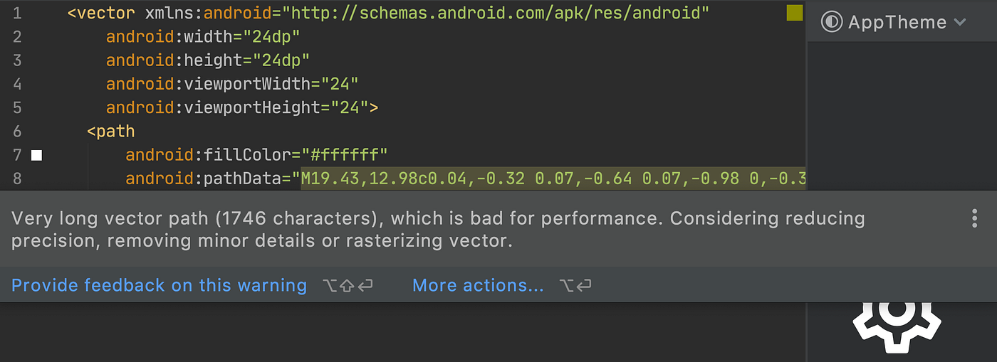The image size is (997, 362).
Task: Click the android:fillColor attribute value "#ffffff"
Action: 344,154
